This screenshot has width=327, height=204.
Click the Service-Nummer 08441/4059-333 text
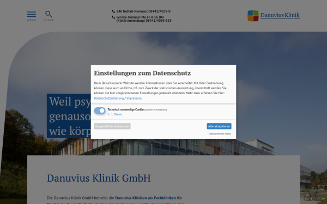point(144,18)
